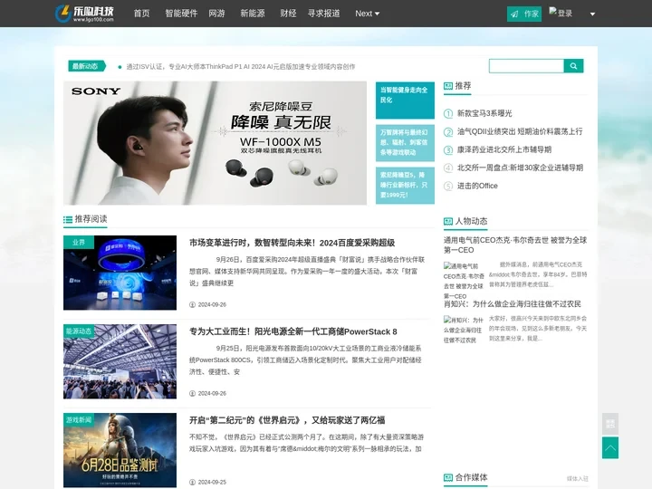Click the 人物动态 section icon
Viewport: 652px width, 489px height.
click(x=448, y=221)
